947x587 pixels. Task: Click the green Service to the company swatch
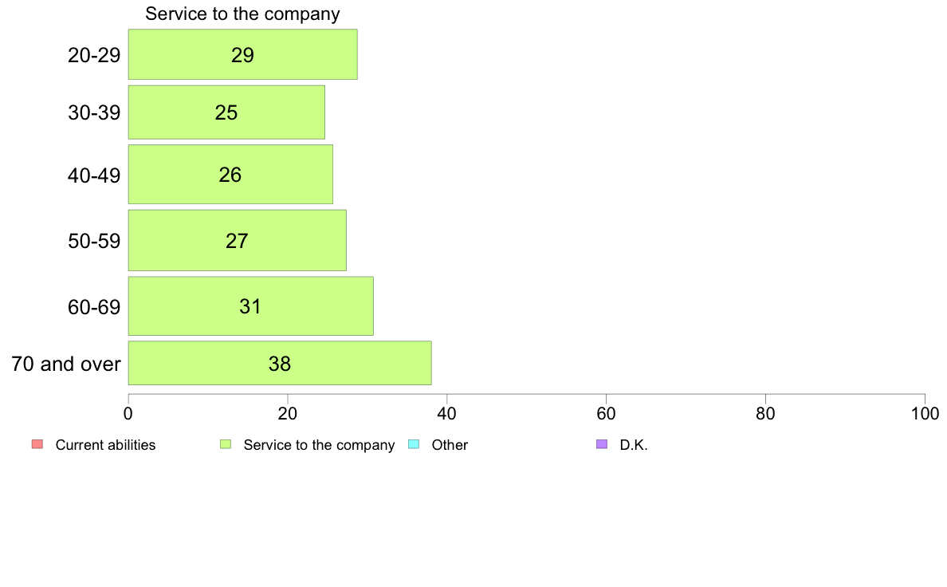pyautogui.click(x=226, y=444)
